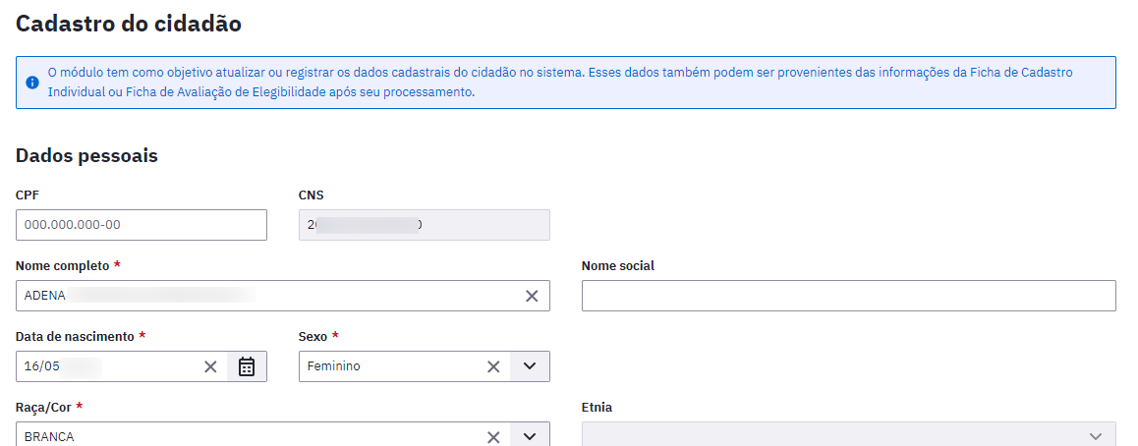Click the BRANCA value in Raça/Cor

pyautogui.click(x=49, y=436)
